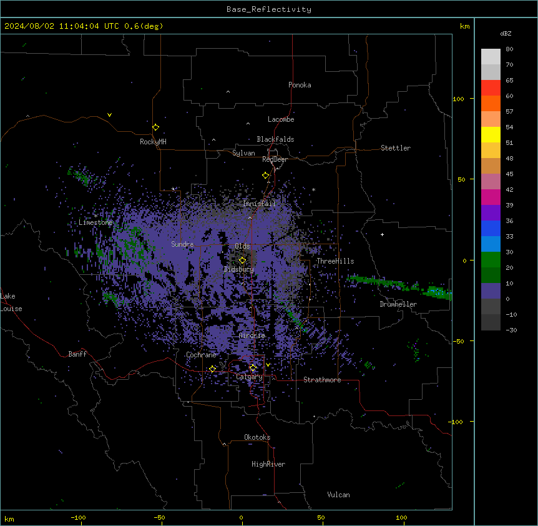Pick the white 70-80 dBZ legend swatch
Screen dimensions: 538x526
point(491,57)
